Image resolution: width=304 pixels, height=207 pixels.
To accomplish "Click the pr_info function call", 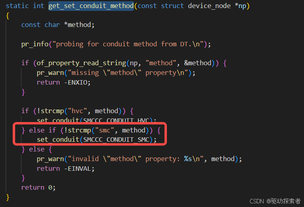I will tap(35, 44).
